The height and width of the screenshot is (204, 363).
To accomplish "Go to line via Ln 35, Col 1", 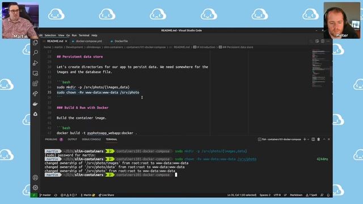I will (x=242, y=195).
